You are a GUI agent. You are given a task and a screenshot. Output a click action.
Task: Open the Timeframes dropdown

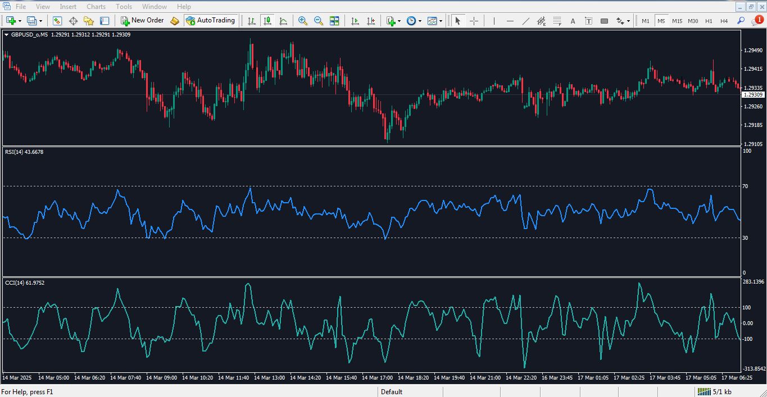[x=412, y=21]
